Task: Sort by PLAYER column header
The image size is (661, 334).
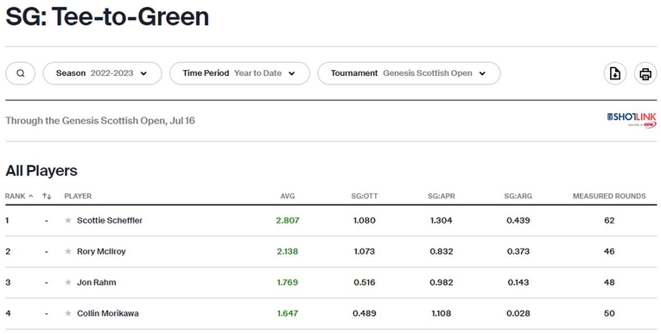Action: [x=78, y=196]
